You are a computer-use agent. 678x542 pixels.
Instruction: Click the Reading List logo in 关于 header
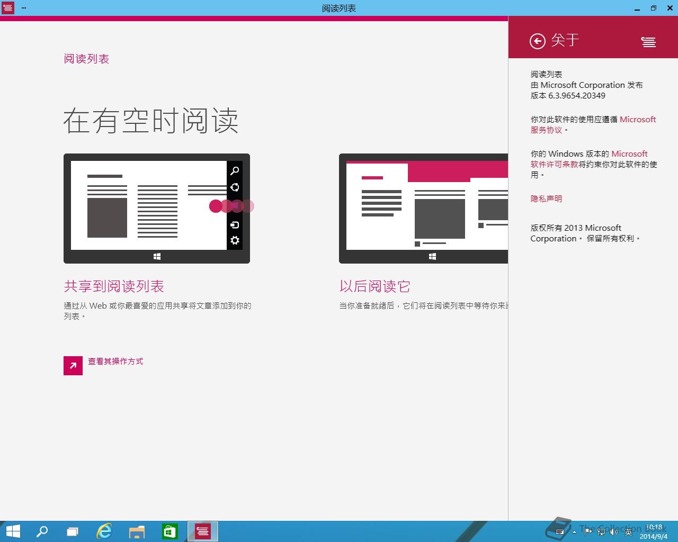tap(648, 42)
